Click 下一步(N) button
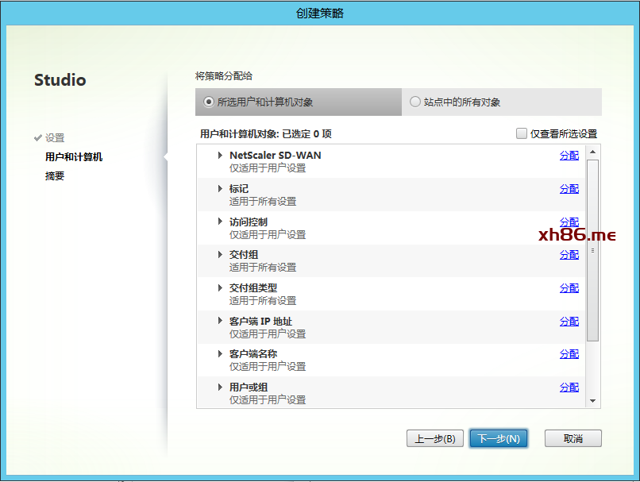This screenshot has width=640, height=482. pos(498,438)
